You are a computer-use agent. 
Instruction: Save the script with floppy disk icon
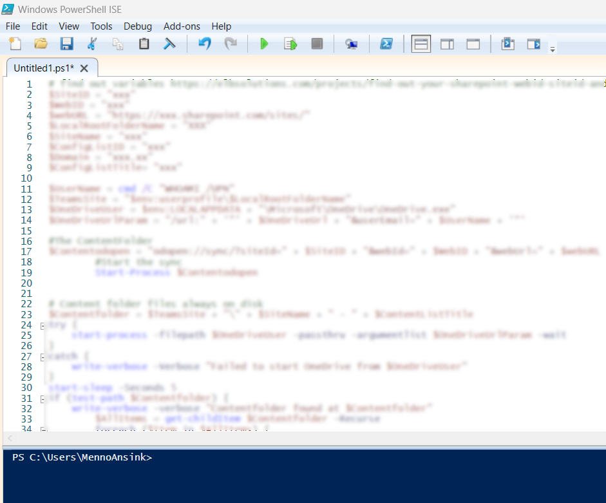[66, 44]
